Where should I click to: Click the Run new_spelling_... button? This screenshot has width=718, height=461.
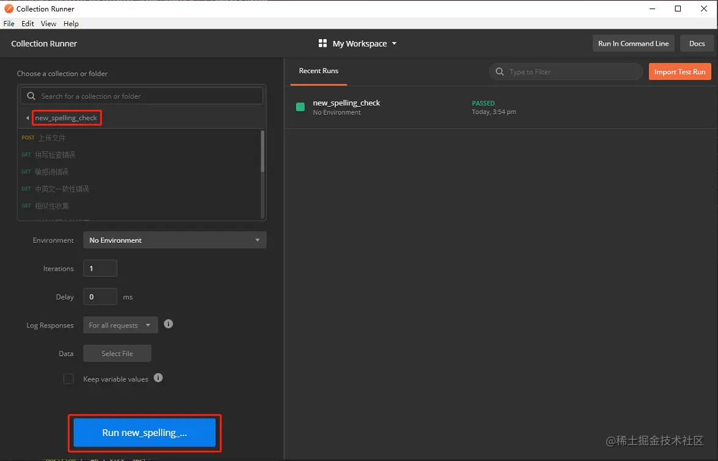(x=145, y=433)
